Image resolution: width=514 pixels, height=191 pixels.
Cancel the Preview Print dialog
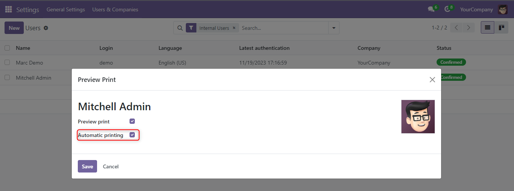coord(111,166)
